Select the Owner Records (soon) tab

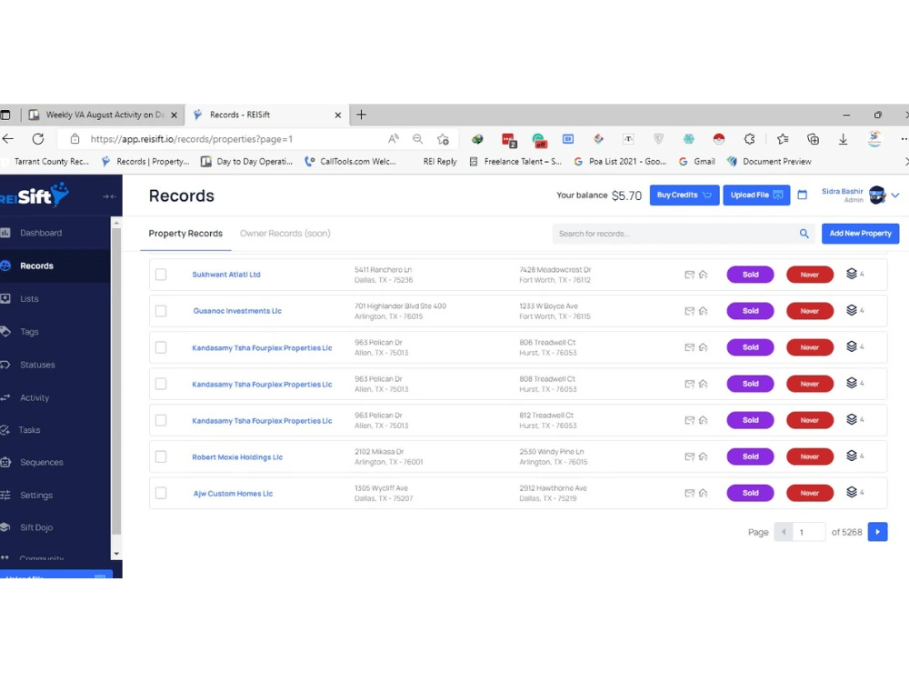click(x=285, y=233)
